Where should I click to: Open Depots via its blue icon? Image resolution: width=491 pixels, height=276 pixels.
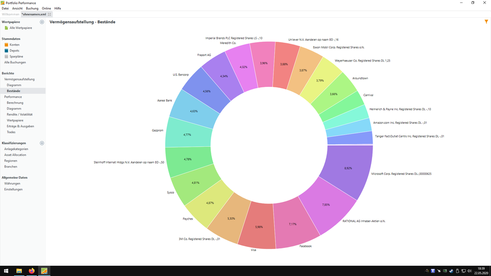pyautogui.click(x=6, y=51)
